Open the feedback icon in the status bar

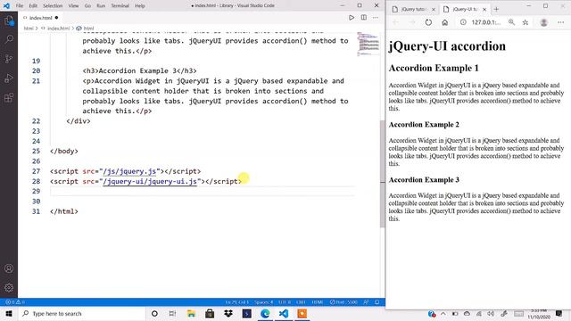(x=367, y=302)
